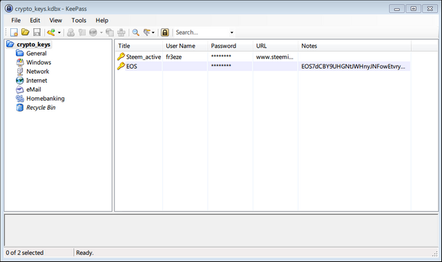This screenshot has width=442, height=262.
Task: Open the Open URL dropdown arrow
Action: (102, 32)
